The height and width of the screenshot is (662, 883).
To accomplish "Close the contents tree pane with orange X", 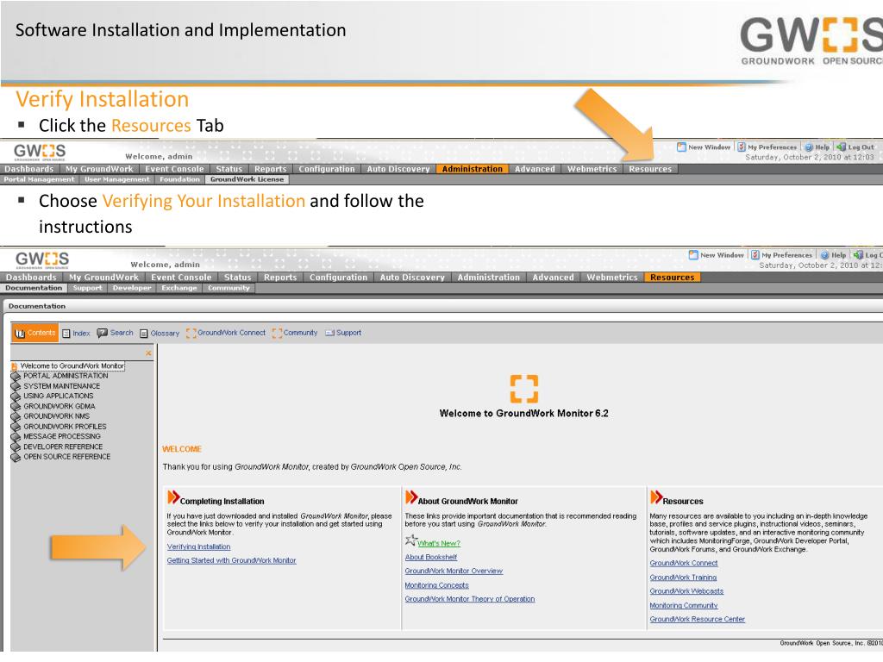I will pos(148,353).
